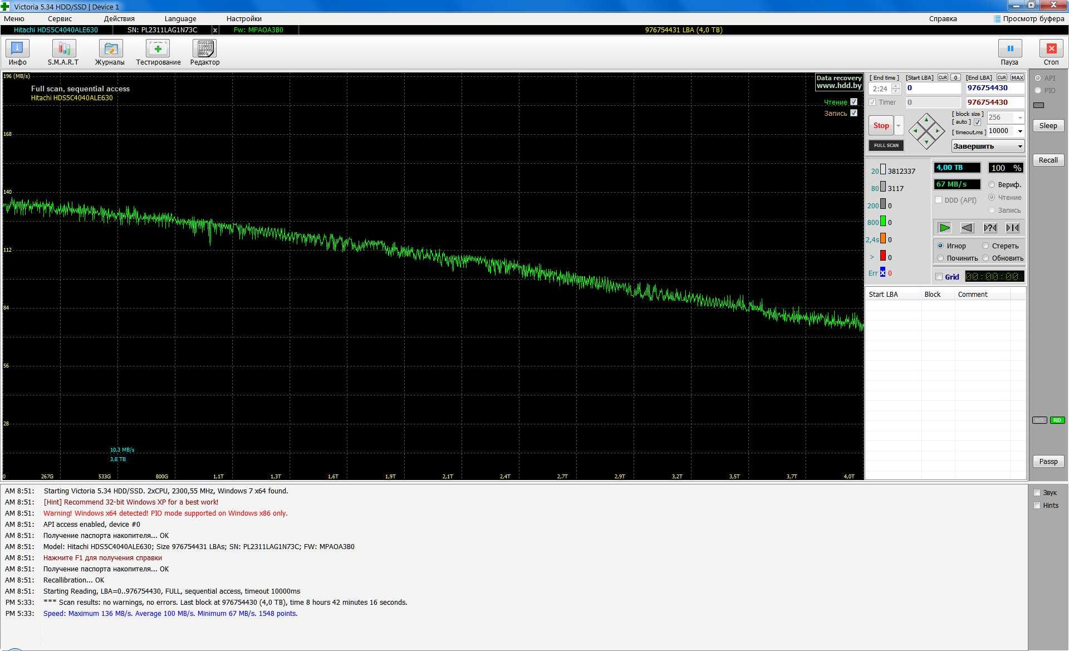Screen dimensions: 1069x651
Task: Click the reverse scan arrow button
Action: [x=967, y=228]
